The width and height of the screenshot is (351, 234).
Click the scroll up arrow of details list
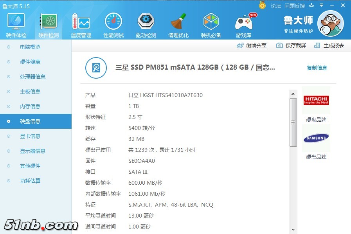pyautogui.click(x=293, y=94)
